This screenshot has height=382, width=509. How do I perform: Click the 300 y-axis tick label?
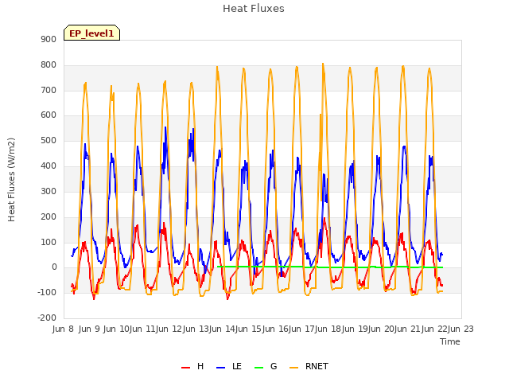(x=49, y=191)
